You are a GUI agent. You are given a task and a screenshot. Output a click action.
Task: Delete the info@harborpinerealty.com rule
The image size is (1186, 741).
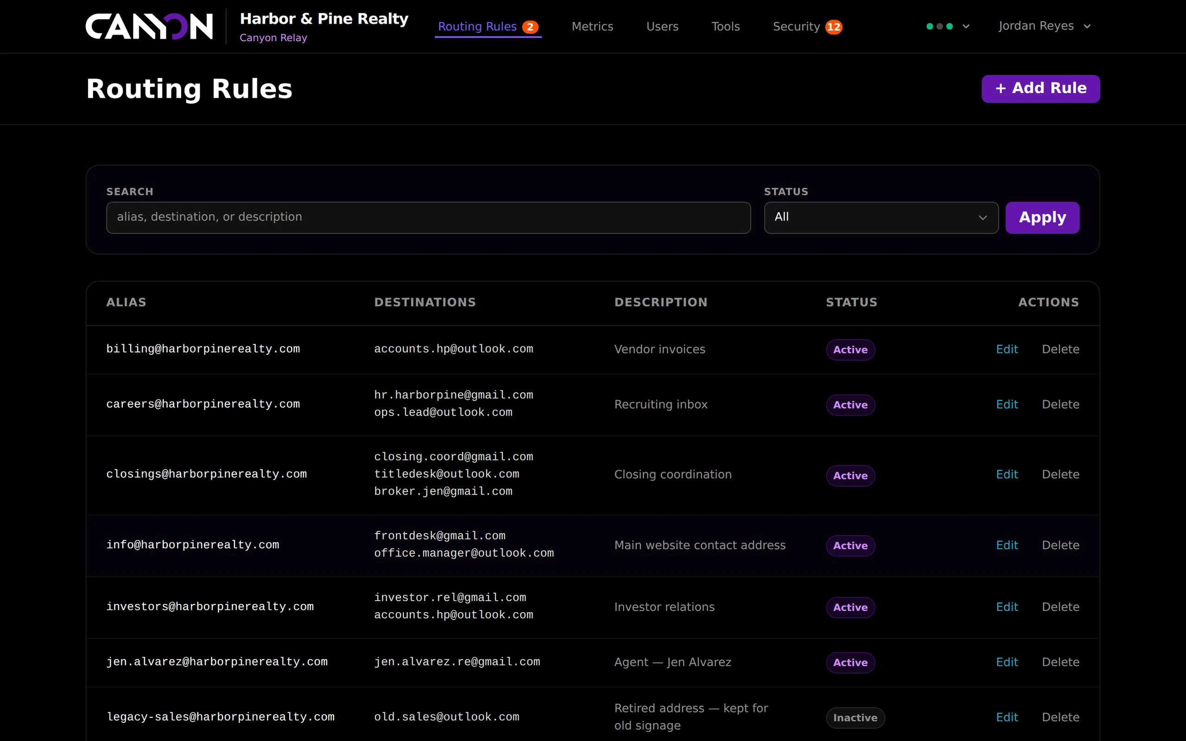(1060, 546)
